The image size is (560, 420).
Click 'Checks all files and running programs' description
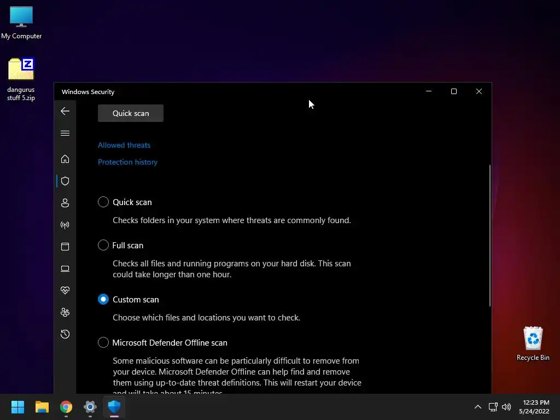click(232, 269)
